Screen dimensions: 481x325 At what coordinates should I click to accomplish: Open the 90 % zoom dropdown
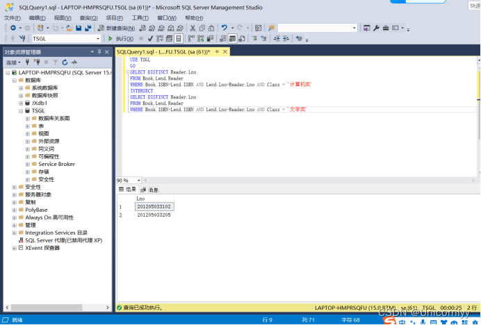[138, 181]
